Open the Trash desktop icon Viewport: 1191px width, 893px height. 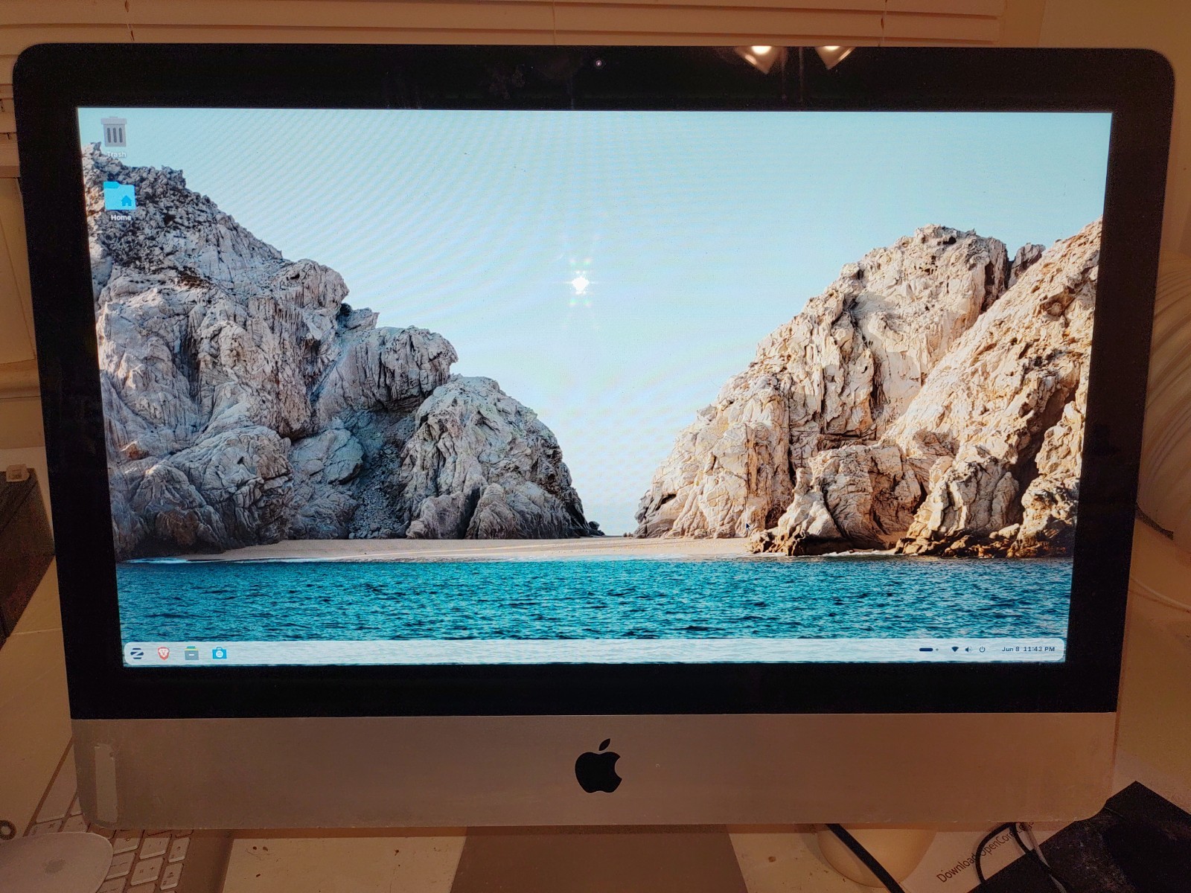tap(115, 137)
